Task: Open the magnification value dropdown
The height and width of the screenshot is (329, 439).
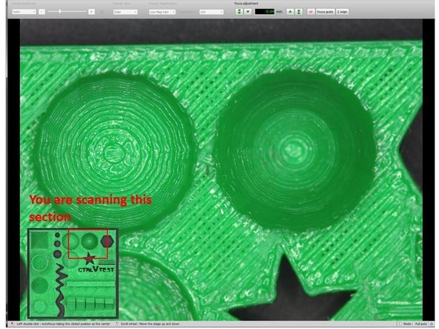Action: [211, 12]
